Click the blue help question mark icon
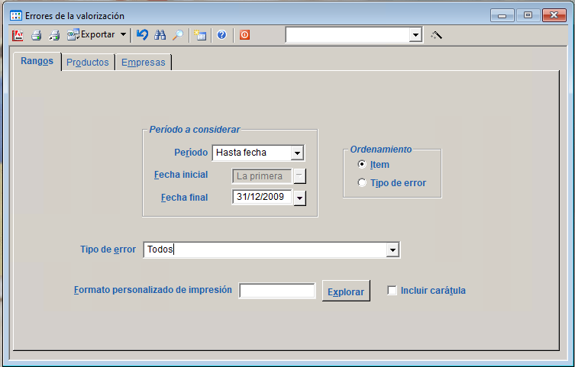 pyautogui.click(x=221, y=35)
